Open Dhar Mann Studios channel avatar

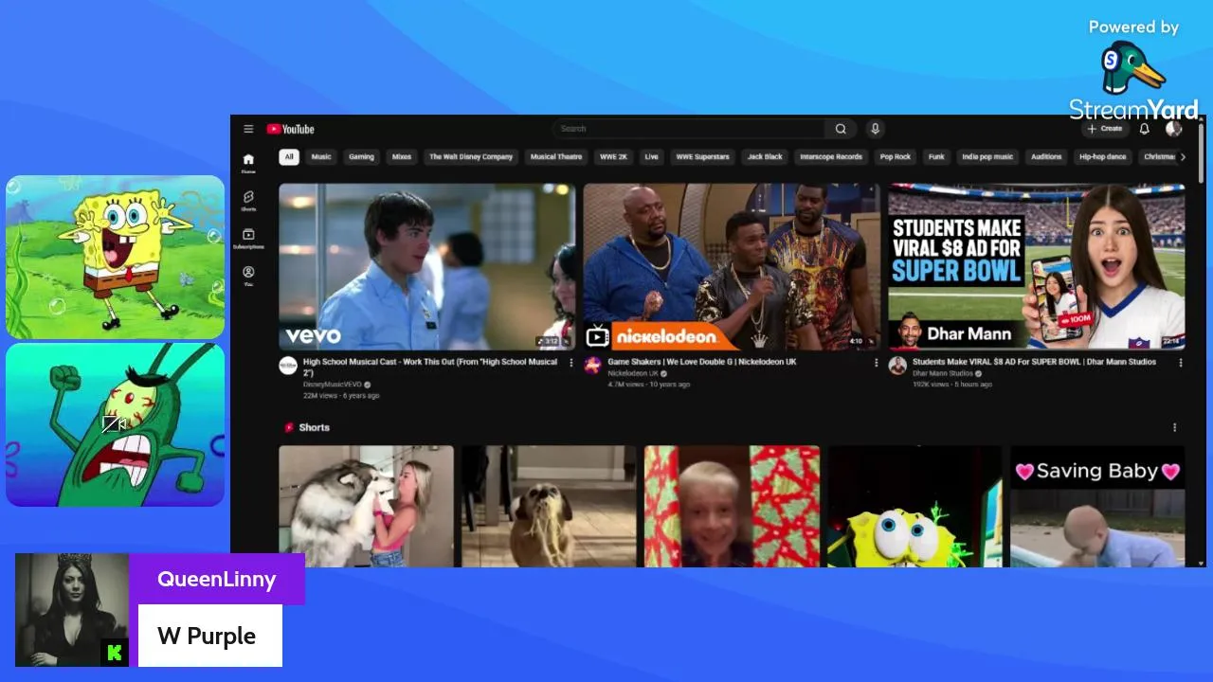pos(897,366)
